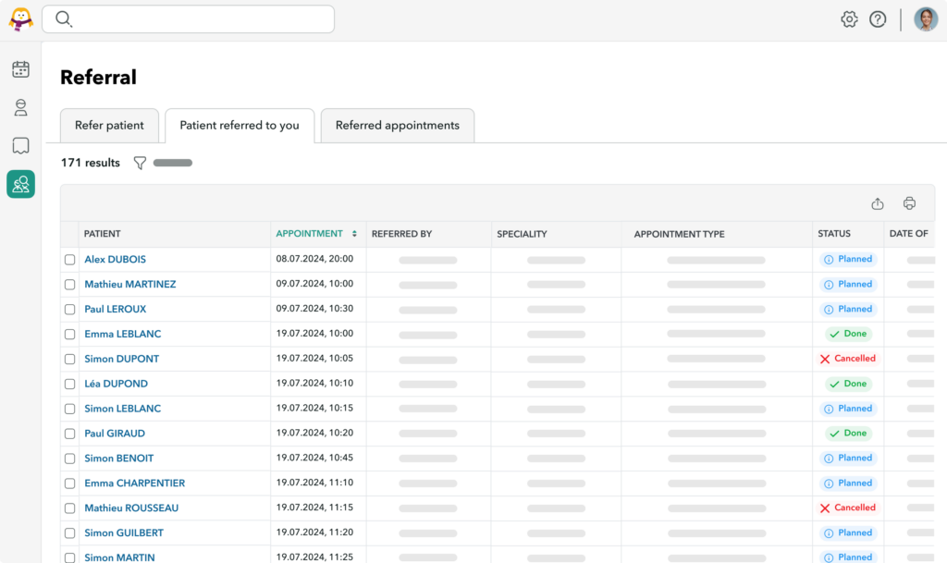Open patient Alex DUBOIS link
947x563 pixels.
(115, 260)
